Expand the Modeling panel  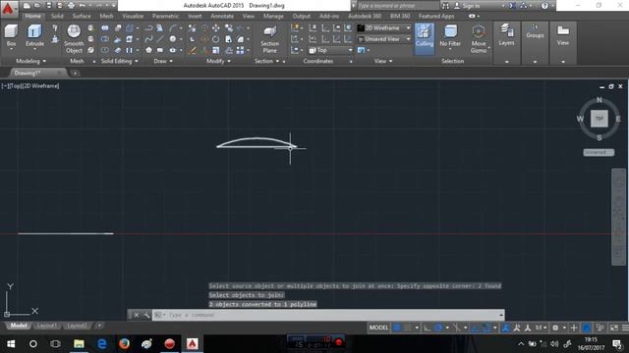point(30,61)
